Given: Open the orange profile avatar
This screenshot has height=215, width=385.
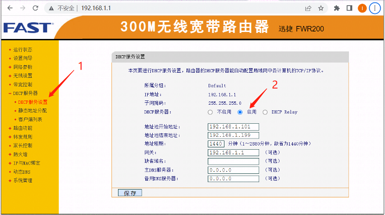Looking at the screenshot, I should click(362, 8).
